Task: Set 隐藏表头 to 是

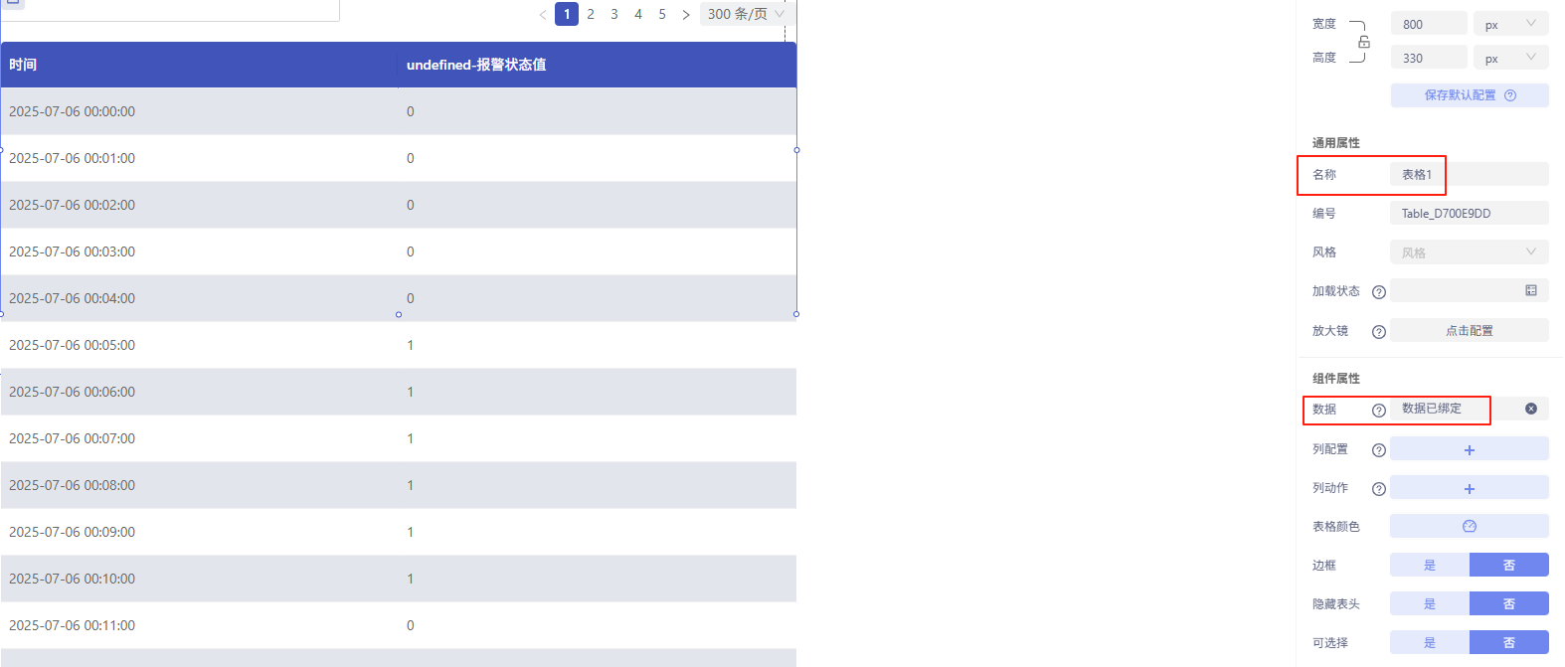Action: pyautogui.click(x=1430, y=603)
